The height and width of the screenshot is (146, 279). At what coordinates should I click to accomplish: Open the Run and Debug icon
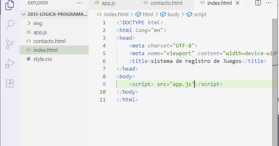[x=10, y=64]
